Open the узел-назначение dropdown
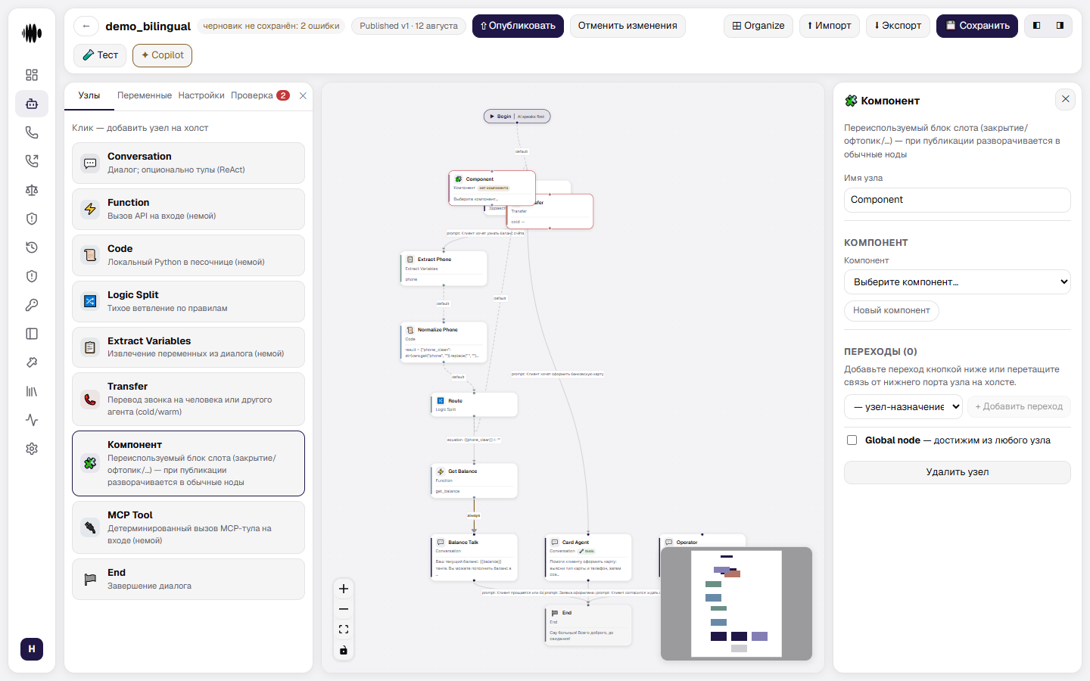This screenshot has height=681, width=1090. point(903,406)
